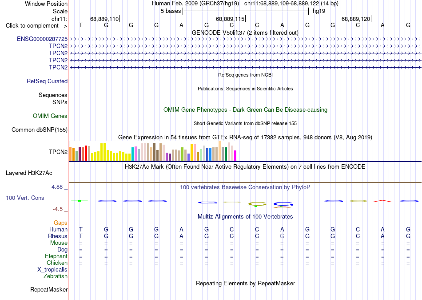Click the magenta bar in GTEx chart
This screenshot has width=422, height=300.
click(x=235, y=156)
